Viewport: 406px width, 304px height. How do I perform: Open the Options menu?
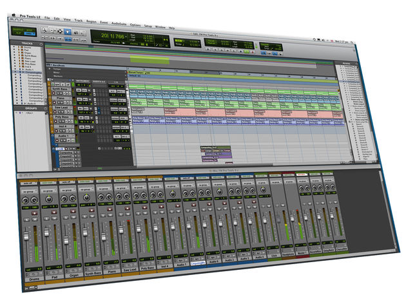[x=135, y=25]
